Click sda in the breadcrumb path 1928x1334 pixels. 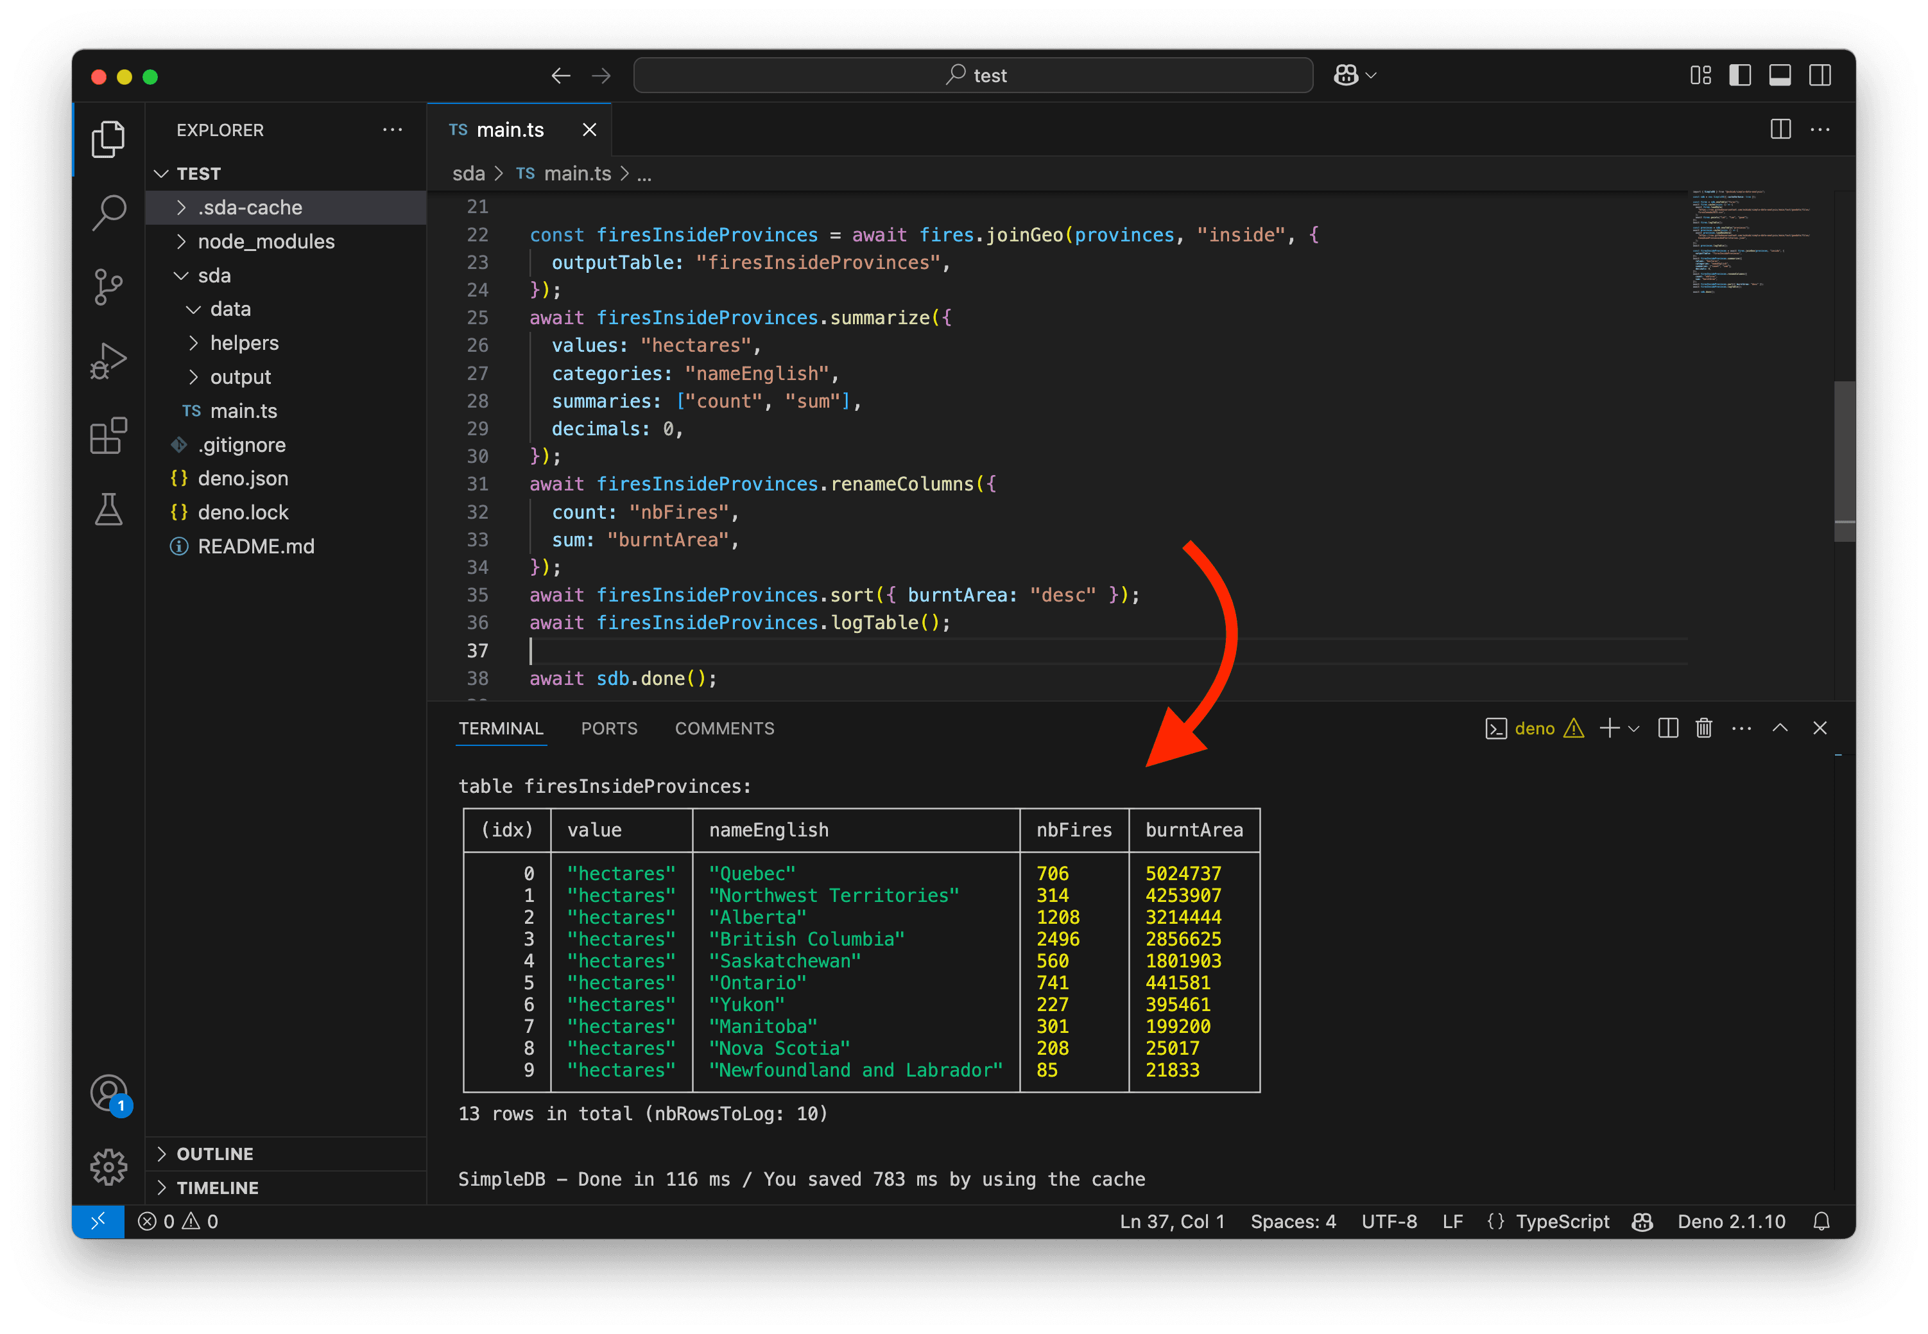pyautogui.click(x=468, y=173)
